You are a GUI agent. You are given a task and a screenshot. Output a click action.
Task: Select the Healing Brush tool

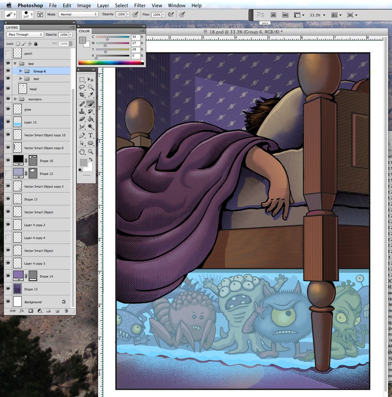[82, 103]
